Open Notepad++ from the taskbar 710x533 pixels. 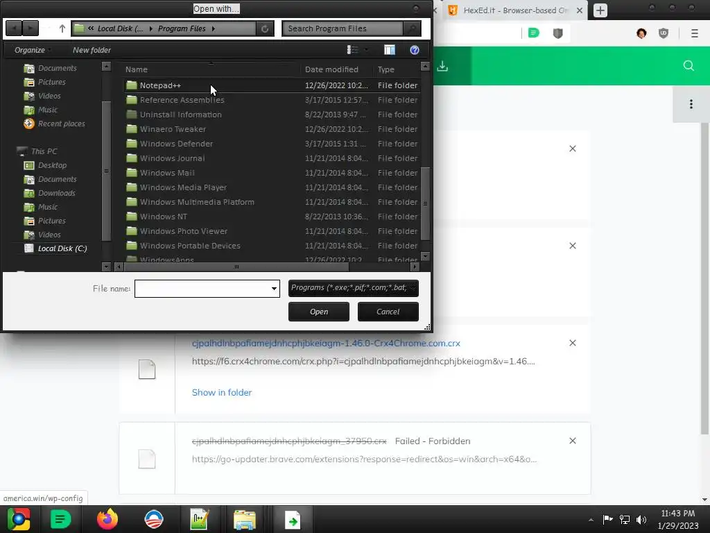click(199, 519)
